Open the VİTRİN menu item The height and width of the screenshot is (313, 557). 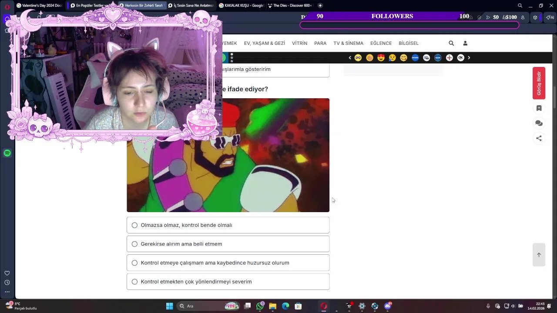(299, 43)
